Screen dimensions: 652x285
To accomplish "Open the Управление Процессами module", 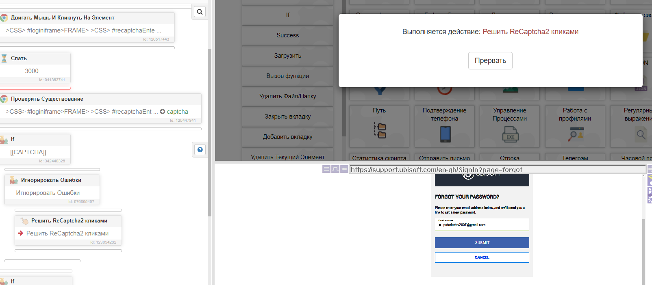I will coord(510,126).
